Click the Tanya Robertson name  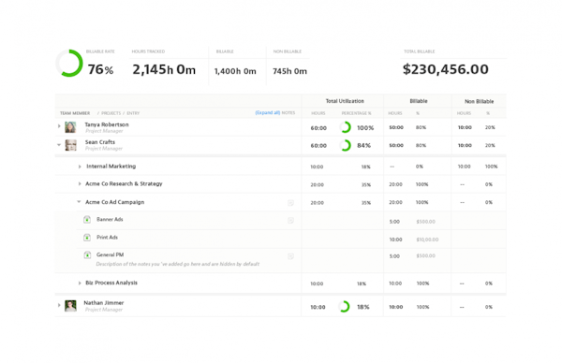click(x=107, y=124)
